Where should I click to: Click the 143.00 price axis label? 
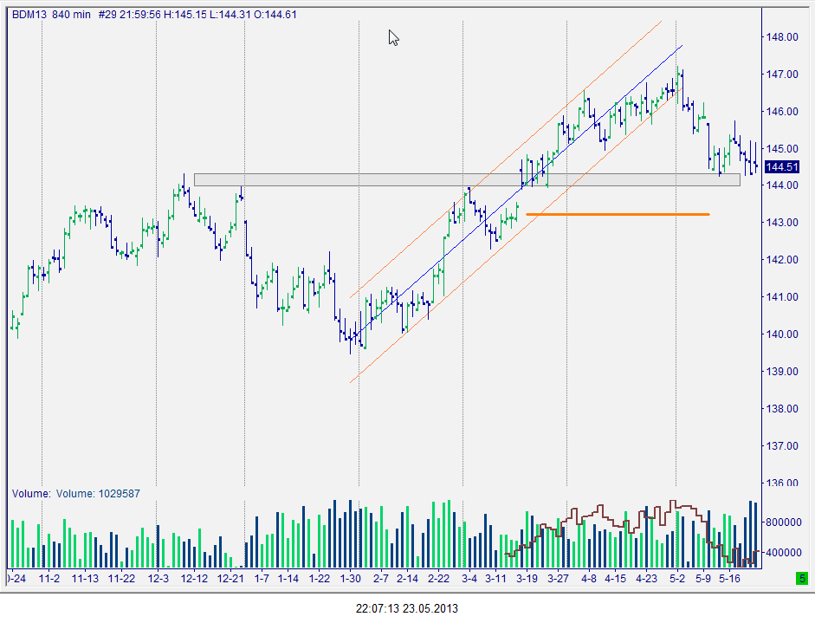click(782, 223)
